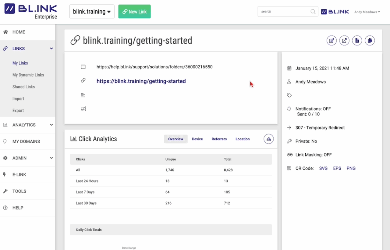Click the 307 - Temporary Redirect text

click(x=320, y=128)
